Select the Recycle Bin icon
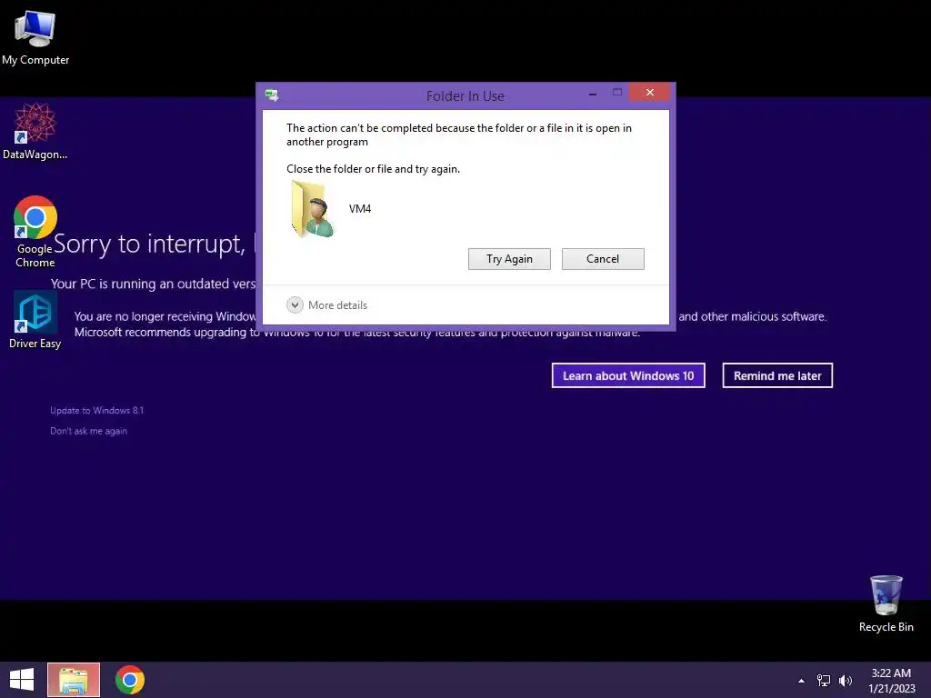 [886, 603]
